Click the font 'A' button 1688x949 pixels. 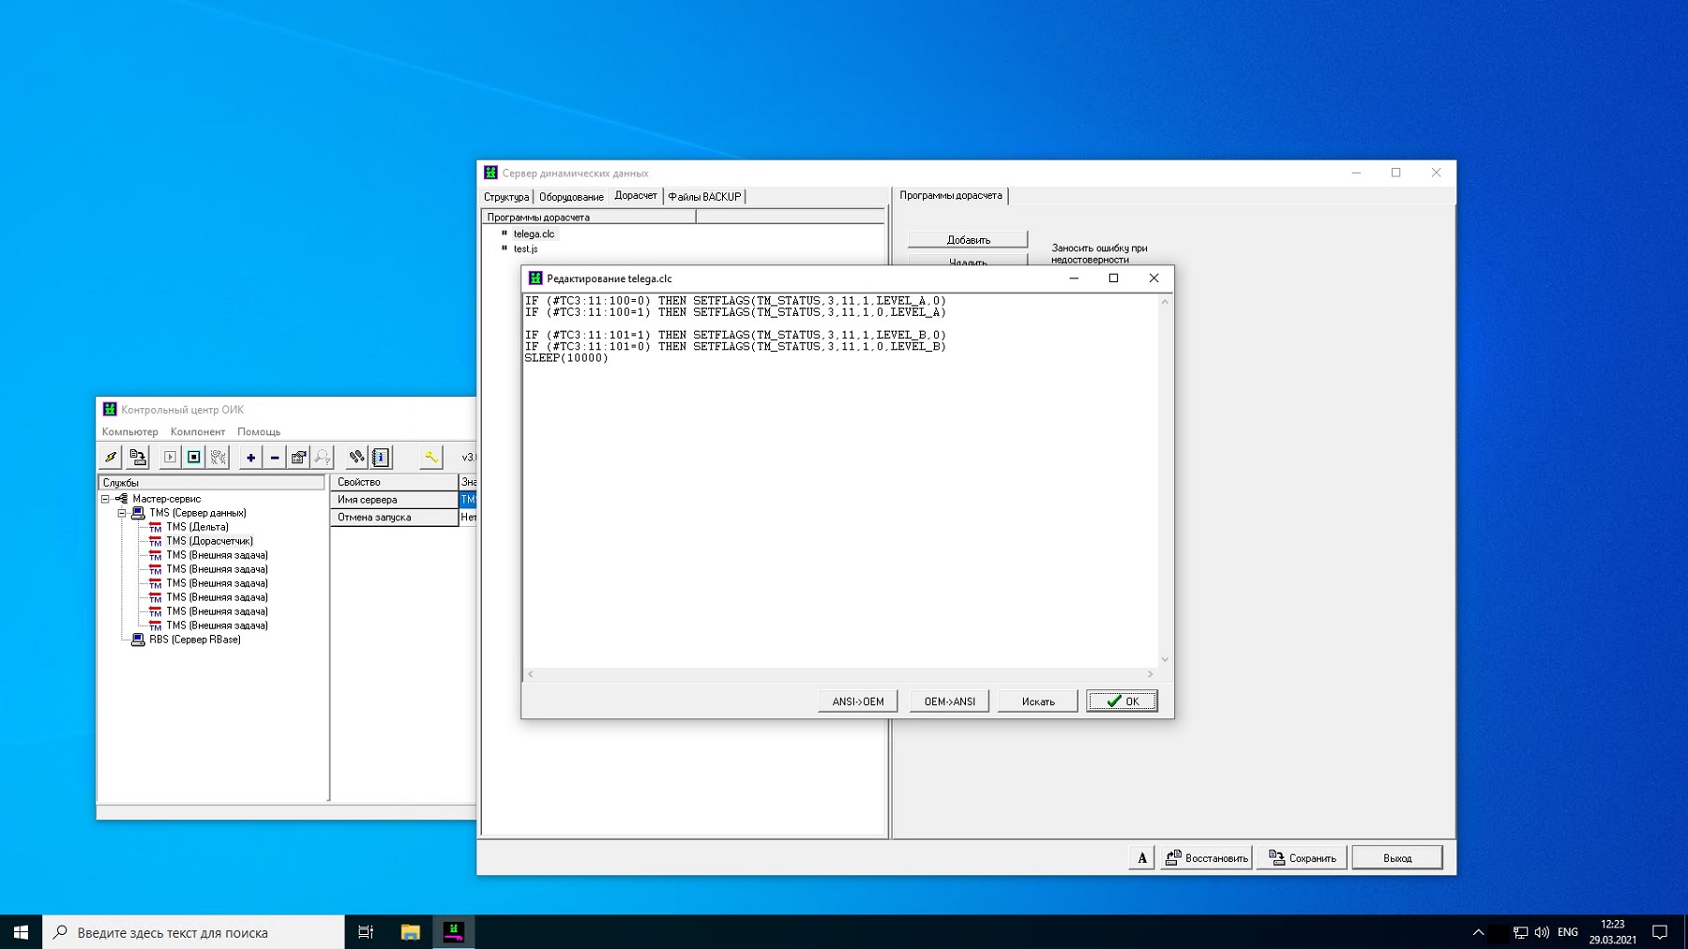click(1141, 858)
